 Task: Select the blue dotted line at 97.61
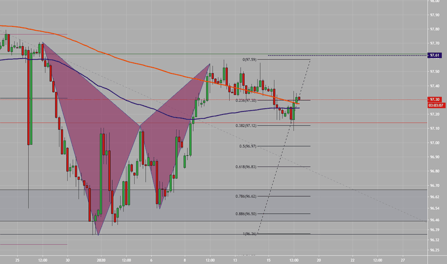tap(347, 55)
